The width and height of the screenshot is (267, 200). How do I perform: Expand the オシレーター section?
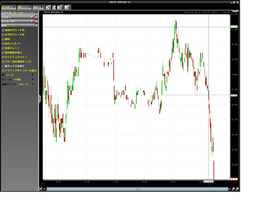click(x=36, y=21)
